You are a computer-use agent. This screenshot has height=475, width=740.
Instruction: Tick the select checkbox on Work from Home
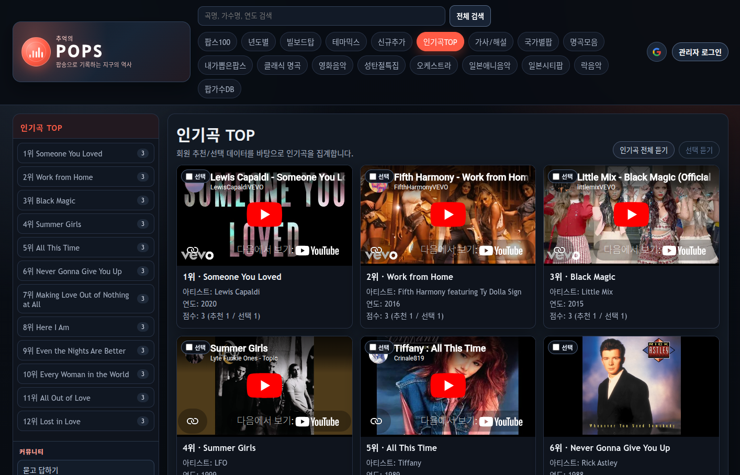[373, 177]
